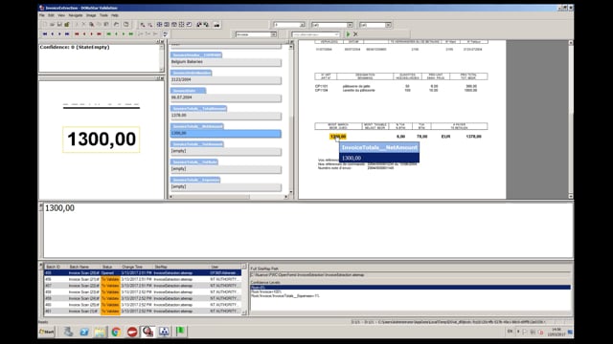Select the Belgium Bakeries field

tap(226, 62)
